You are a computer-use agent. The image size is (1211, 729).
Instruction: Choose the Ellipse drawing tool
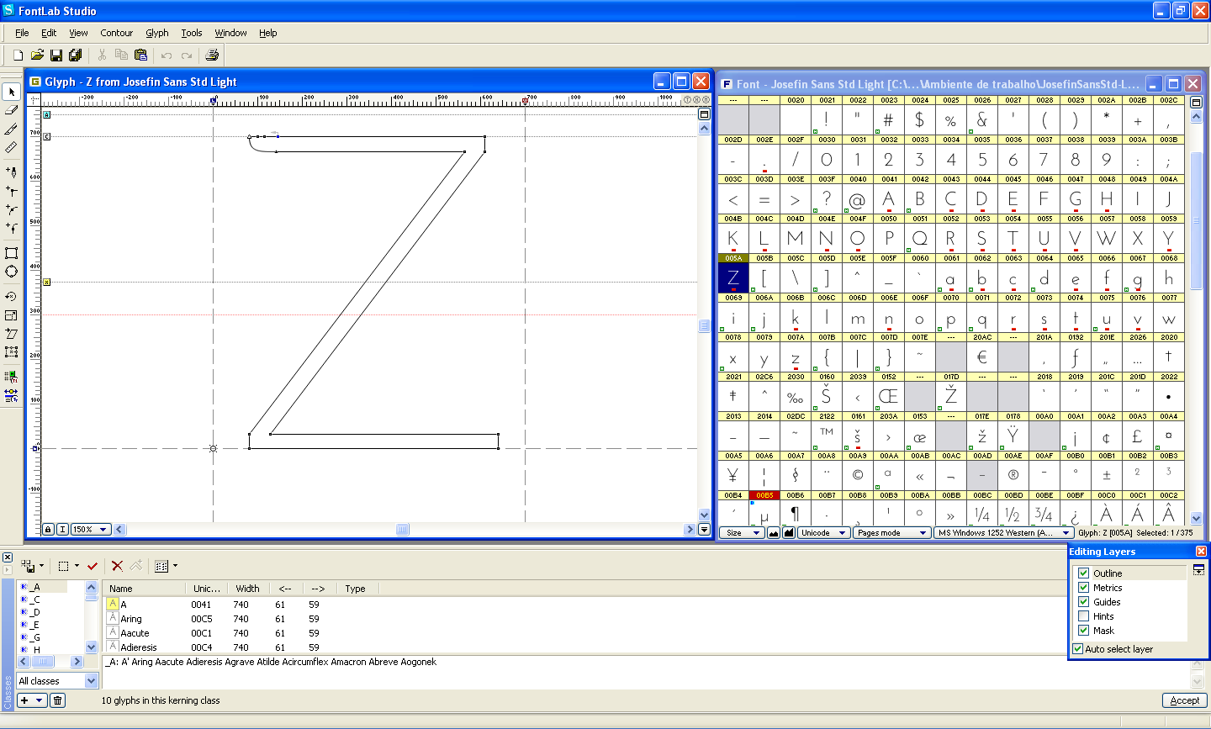[11, 272]
